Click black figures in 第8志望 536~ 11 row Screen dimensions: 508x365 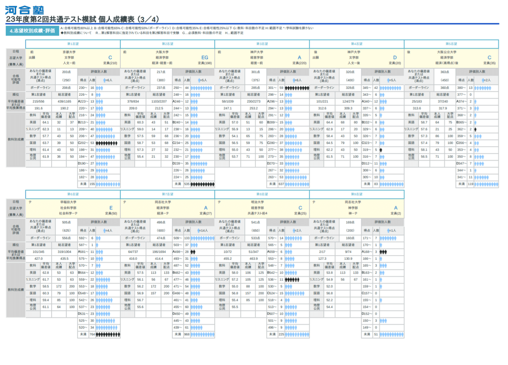click(x=292, y=279)
